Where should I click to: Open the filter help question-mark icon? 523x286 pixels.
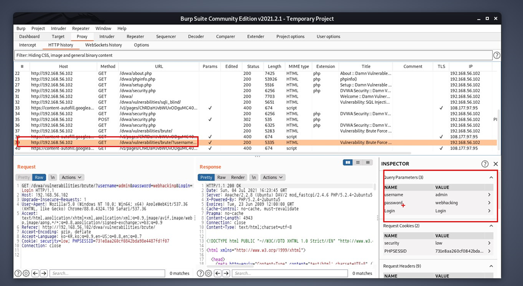(x=496, y=55)
